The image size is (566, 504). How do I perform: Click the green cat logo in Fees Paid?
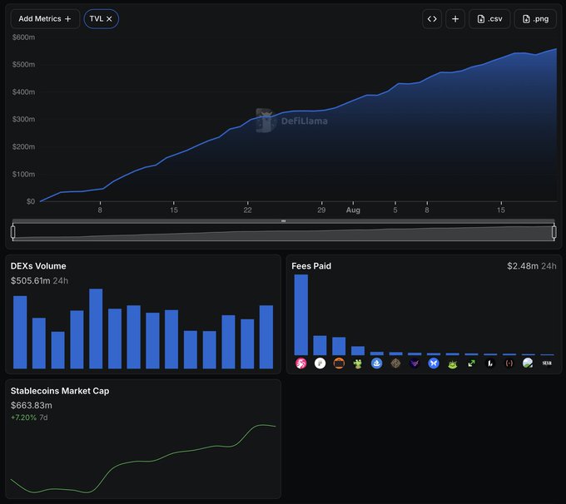[452, 363]
